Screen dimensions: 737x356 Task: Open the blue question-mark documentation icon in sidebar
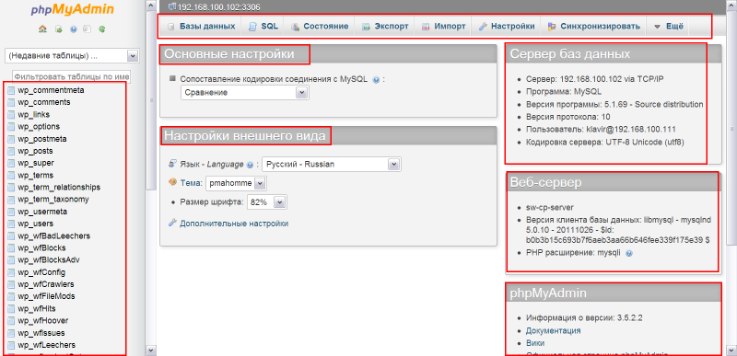click(x=73, y=29)
